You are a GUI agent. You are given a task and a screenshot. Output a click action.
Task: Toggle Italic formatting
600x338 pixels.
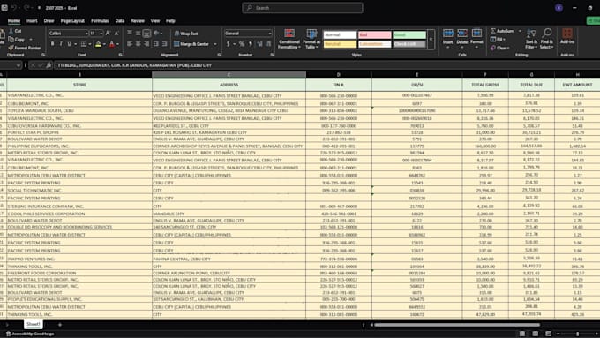[61, 44]
